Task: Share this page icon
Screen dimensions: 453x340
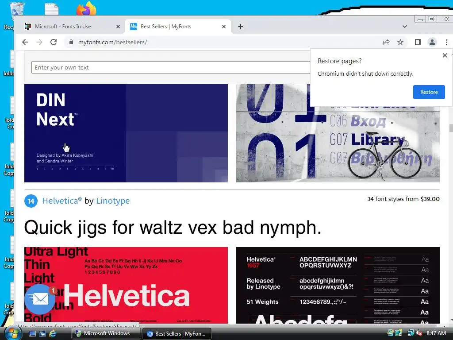Action: (x=386, y=42)
